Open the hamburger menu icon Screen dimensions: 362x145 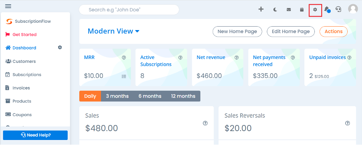[x=8, y=6]
